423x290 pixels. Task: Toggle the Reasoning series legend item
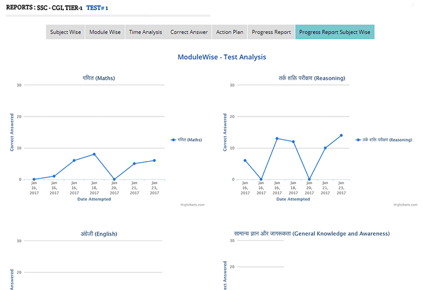(x=384, y=140)
